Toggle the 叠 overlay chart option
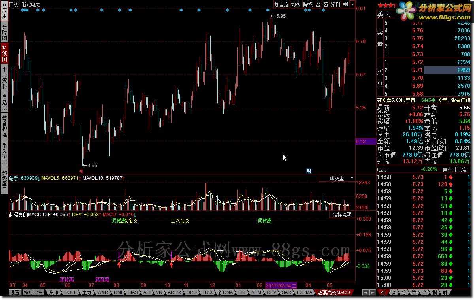This screenshot has width=475, height=300. point(318,4)
